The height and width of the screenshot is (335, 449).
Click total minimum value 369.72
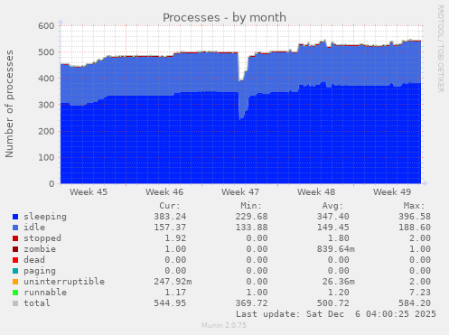pyautogui.click(x=251, y=303)
